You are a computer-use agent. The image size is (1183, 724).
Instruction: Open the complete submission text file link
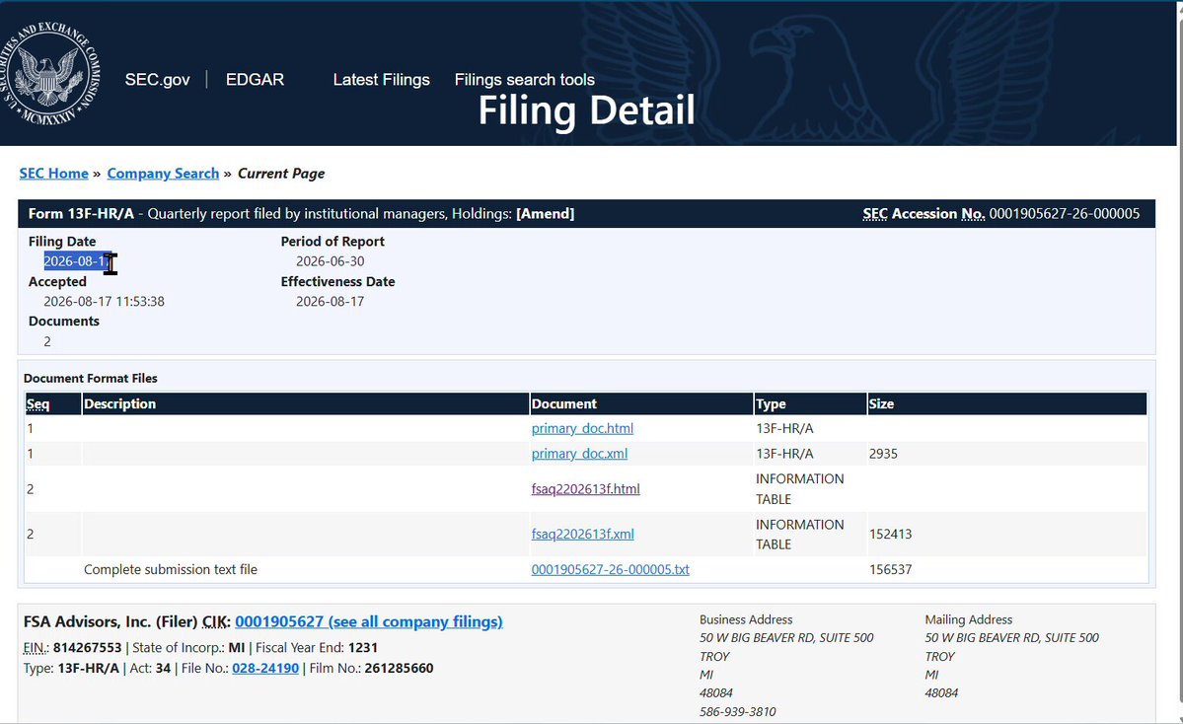point(610,569)
